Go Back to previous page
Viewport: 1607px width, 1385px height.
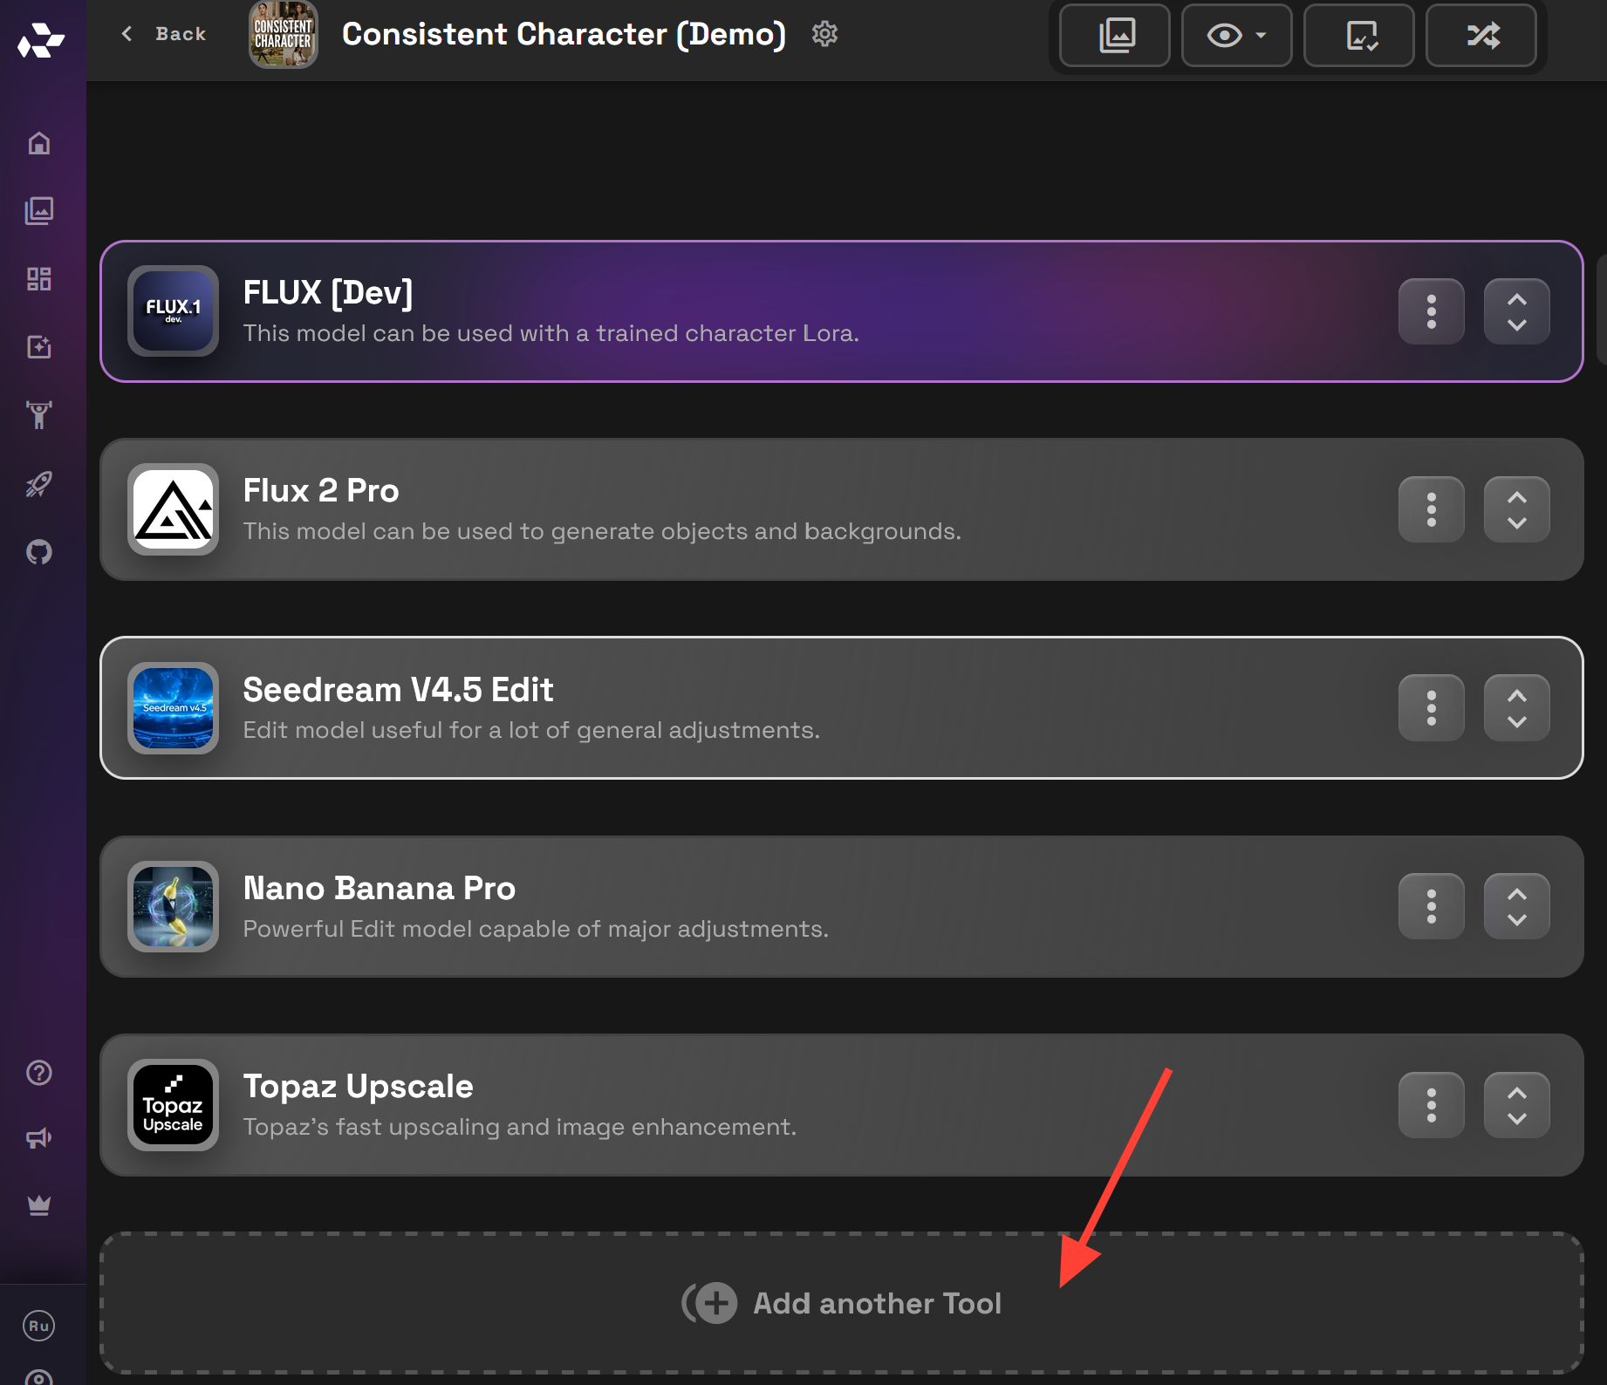(164, 34)
